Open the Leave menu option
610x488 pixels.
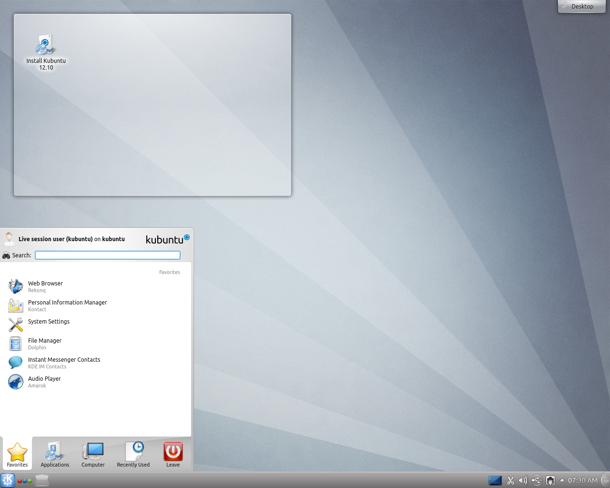(x=173, y=454)
